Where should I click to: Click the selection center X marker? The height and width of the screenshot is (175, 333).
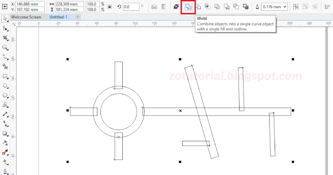(180, 111)
